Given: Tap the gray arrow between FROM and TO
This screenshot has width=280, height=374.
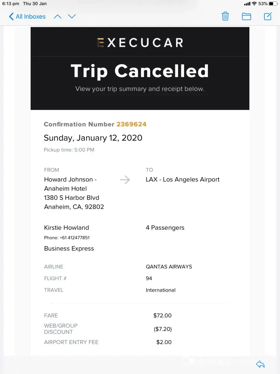Looking at the screenshot, I should pyautogui.click(x=125, y=180).
